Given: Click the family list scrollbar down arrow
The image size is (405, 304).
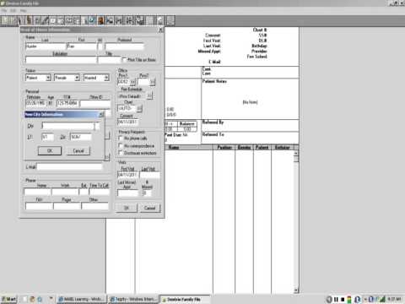Looking at the screenshot, I should [296, 290].
